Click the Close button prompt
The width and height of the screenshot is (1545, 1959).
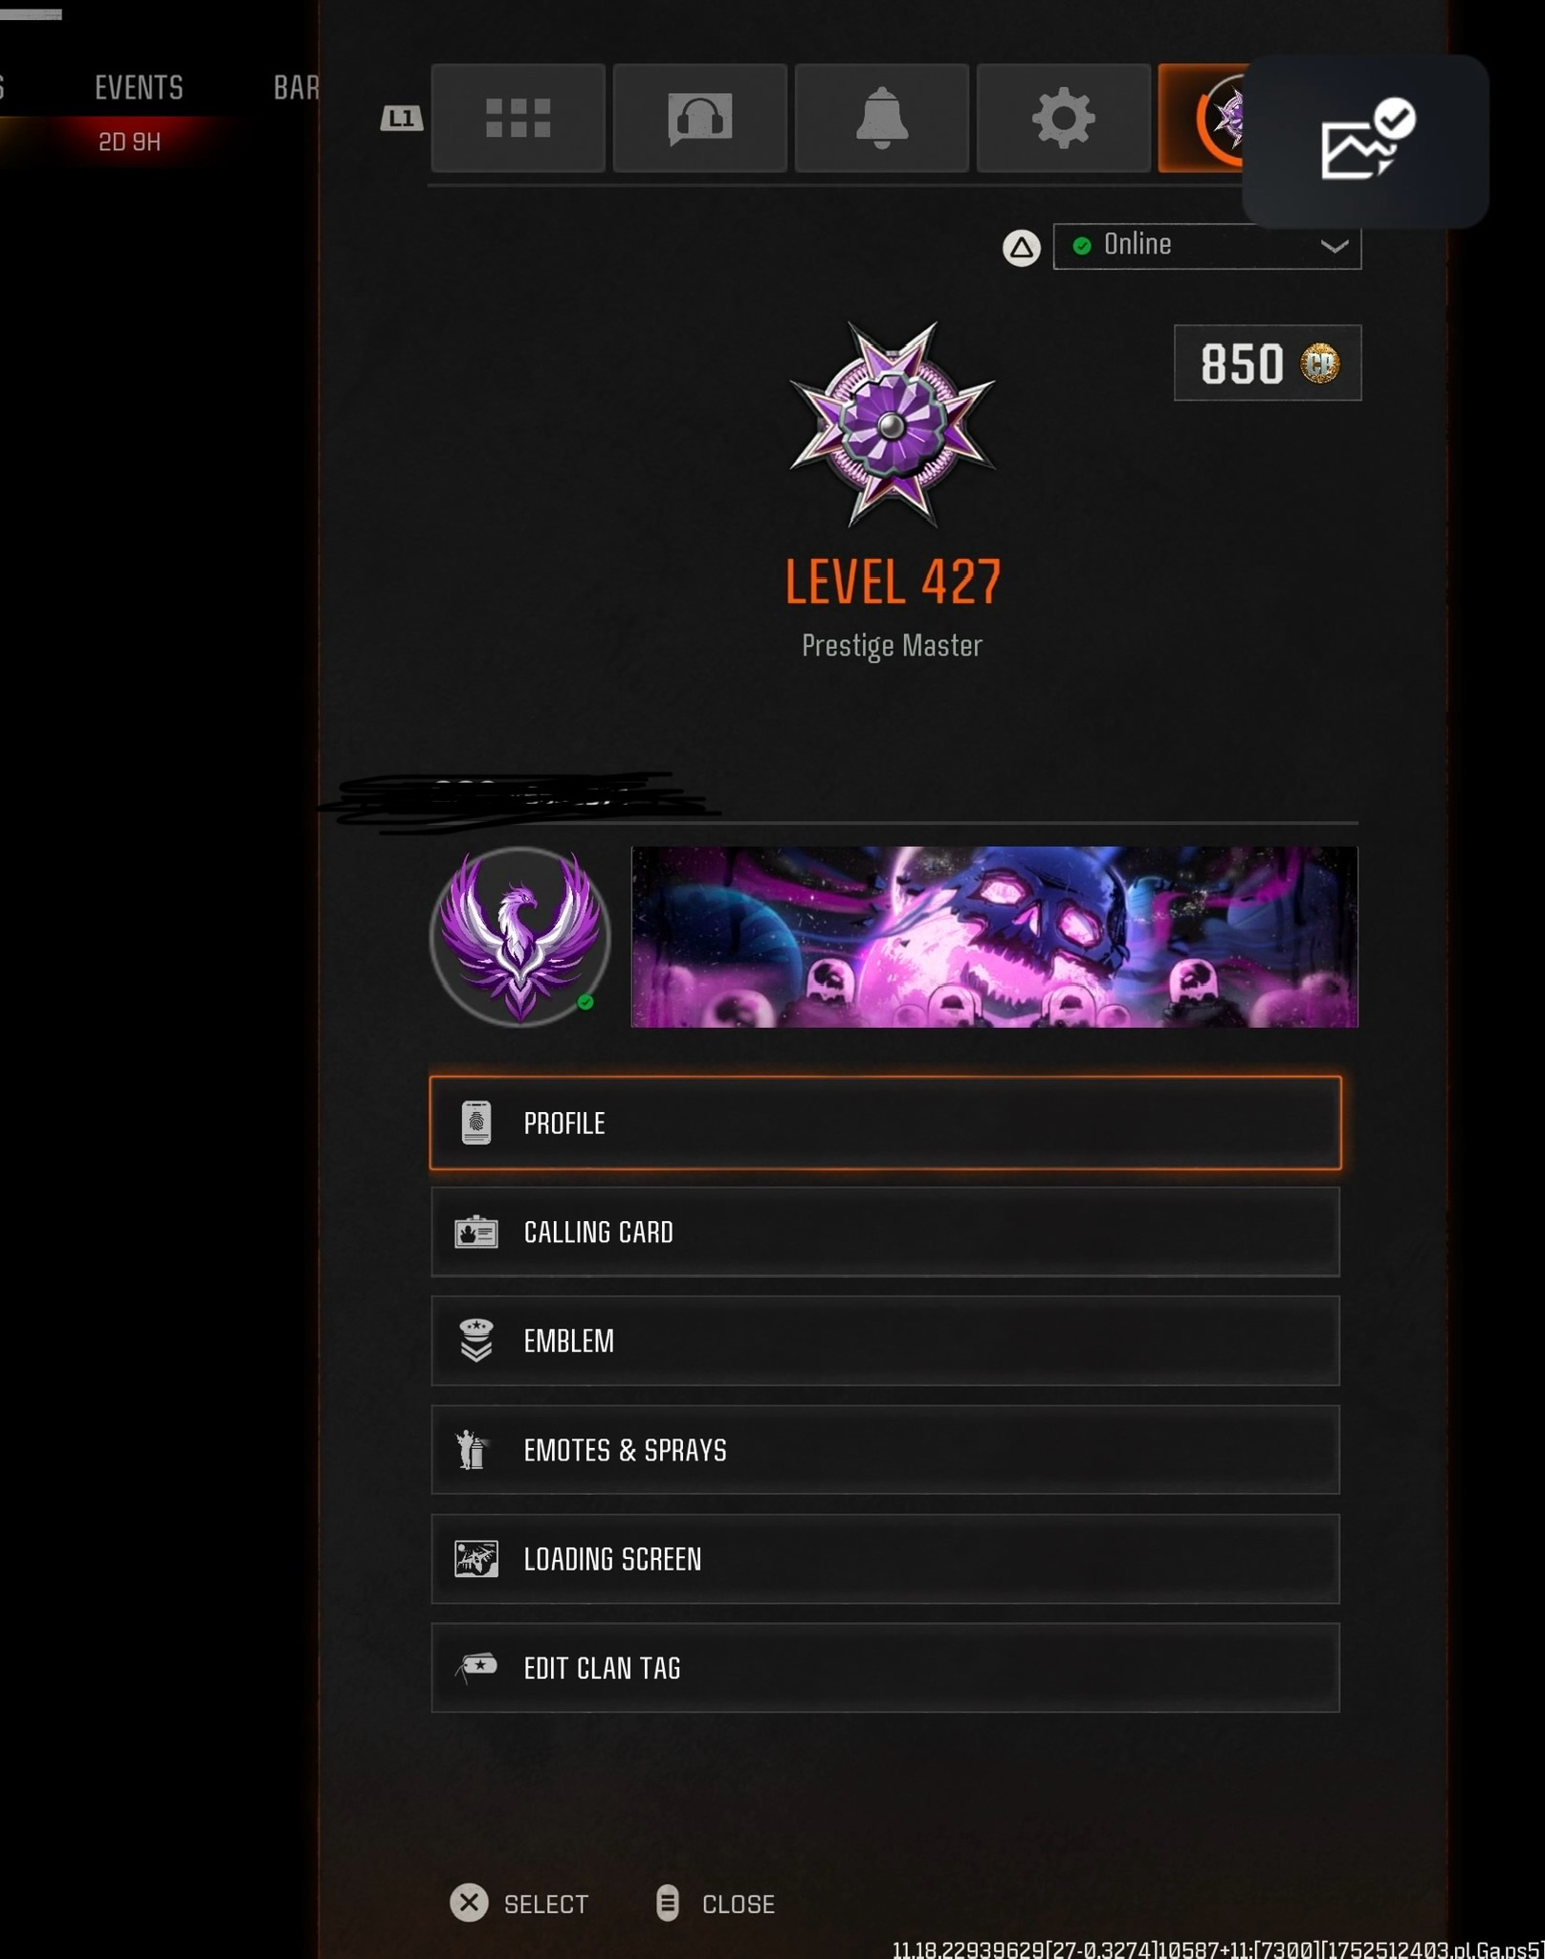coord(716,1903)
